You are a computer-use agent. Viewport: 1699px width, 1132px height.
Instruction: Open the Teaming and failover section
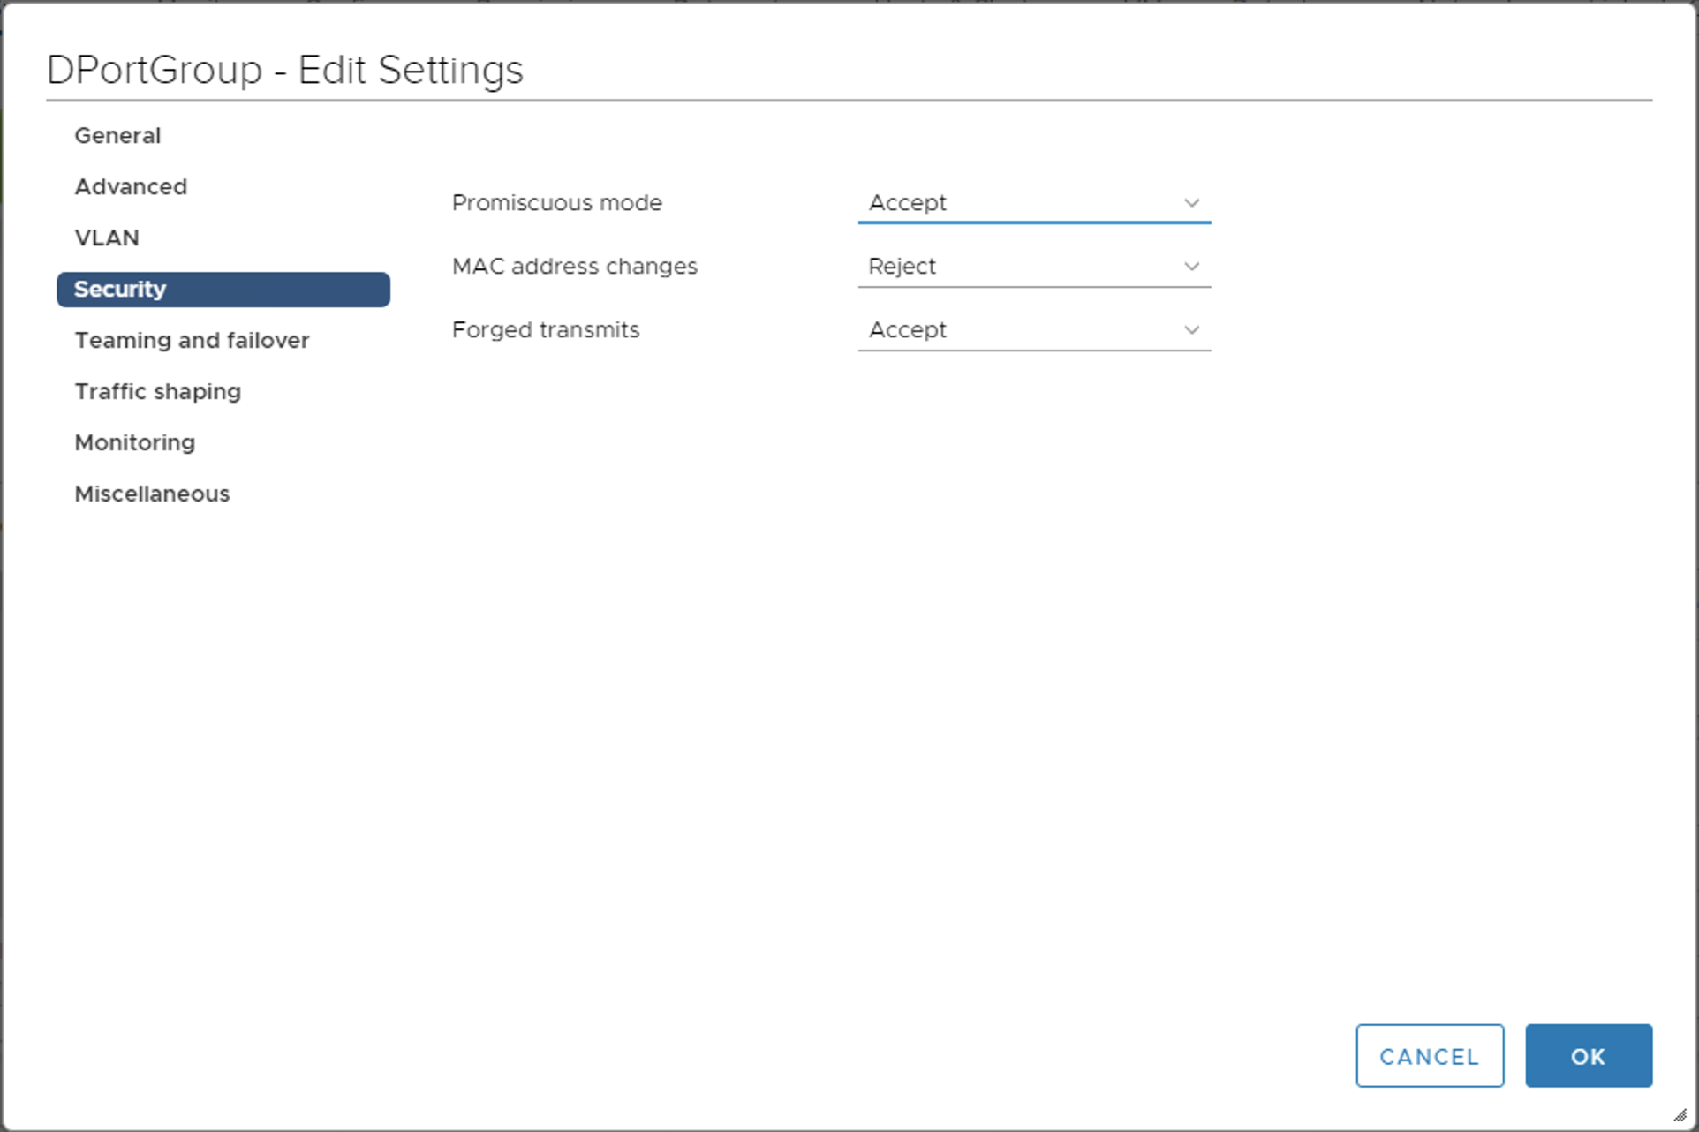click(192, 340)
